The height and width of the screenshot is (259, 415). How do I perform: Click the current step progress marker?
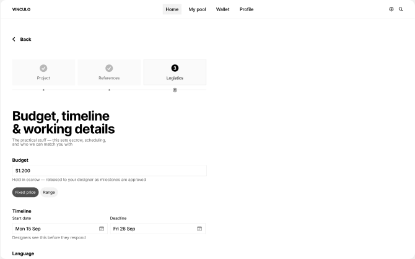click(x=175, y=90)
